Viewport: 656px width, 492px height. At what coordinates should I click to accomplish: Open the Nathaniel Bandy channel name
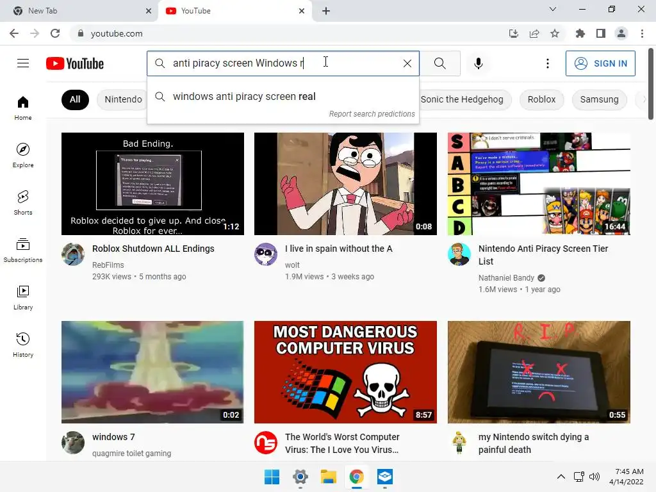click(506, 278)
